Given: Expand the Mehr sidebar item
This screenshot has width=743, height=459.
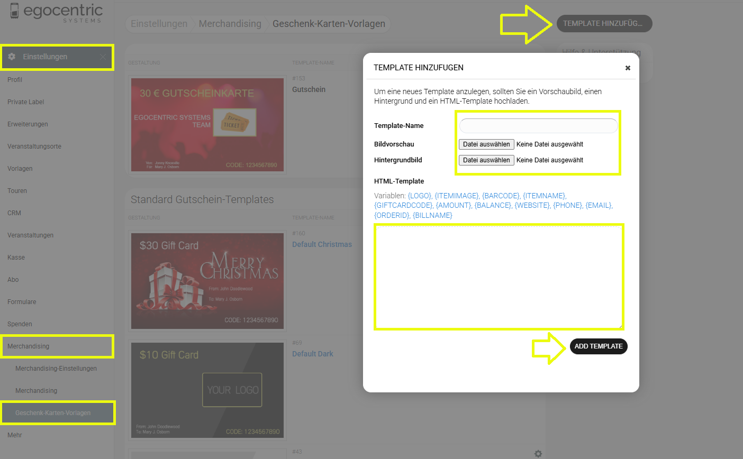Looking at the screenshot, I should point(15,435).
